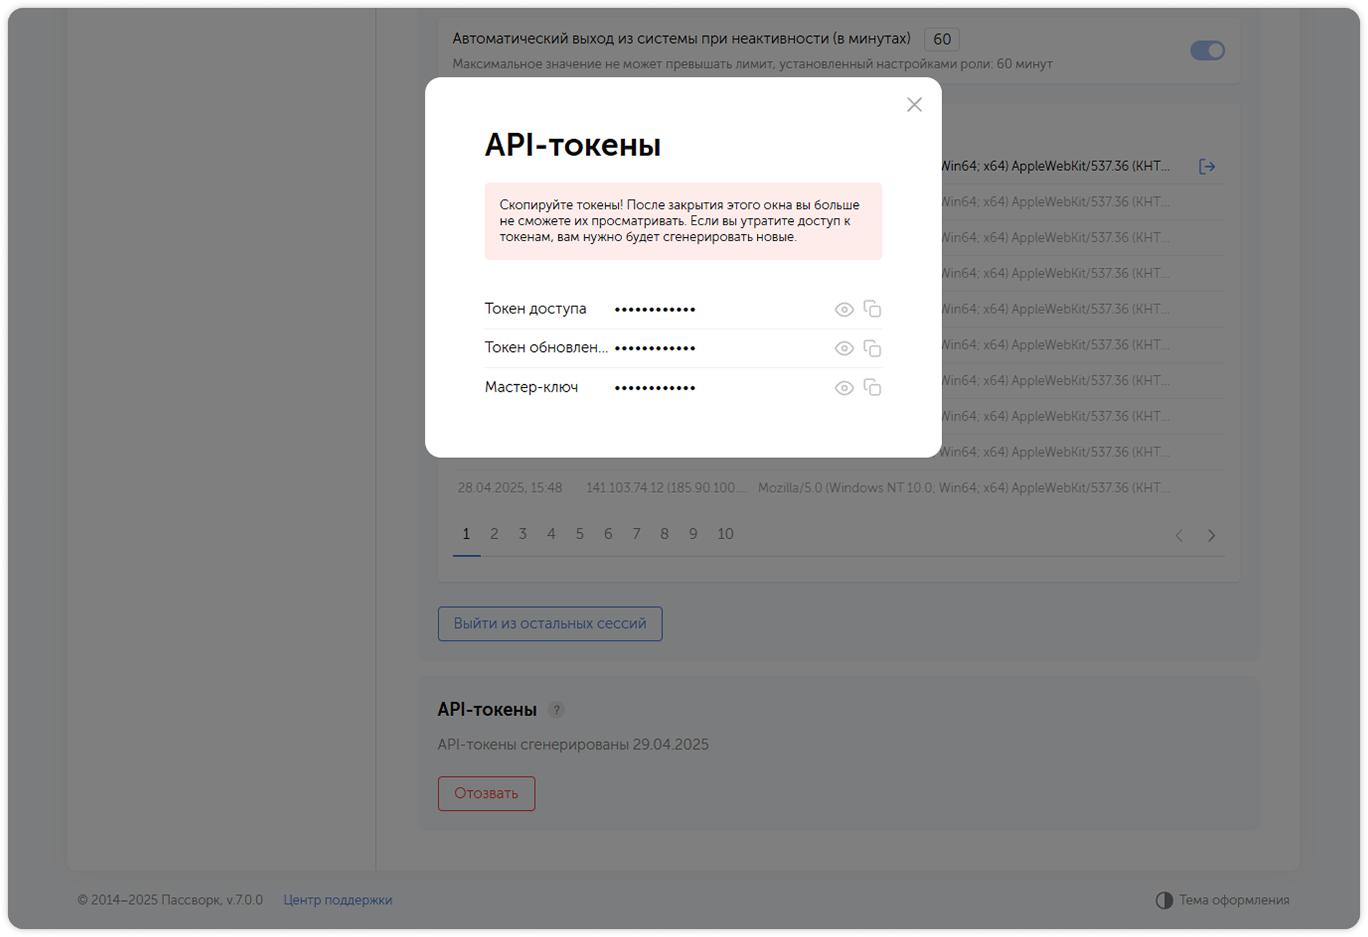Go to sessions page 8
The image size is (1368, 937).
coord(664,534)
